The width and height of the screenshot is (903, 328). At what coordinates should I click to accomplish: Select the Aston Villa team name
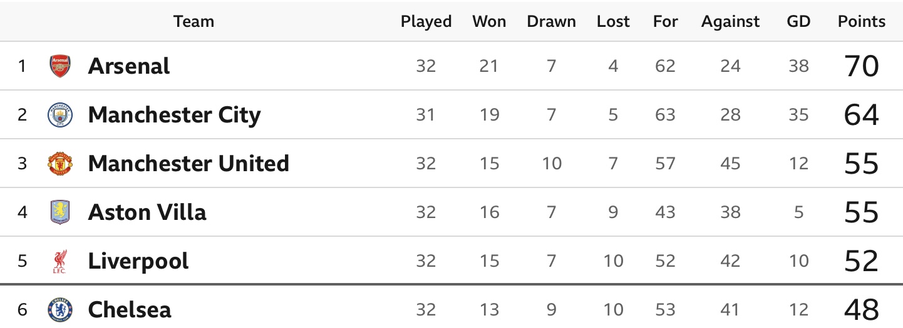coord(147,212)
